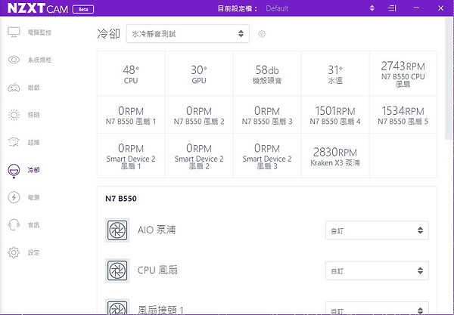Open the hamburger menu icon in title bar

[392, 8]
